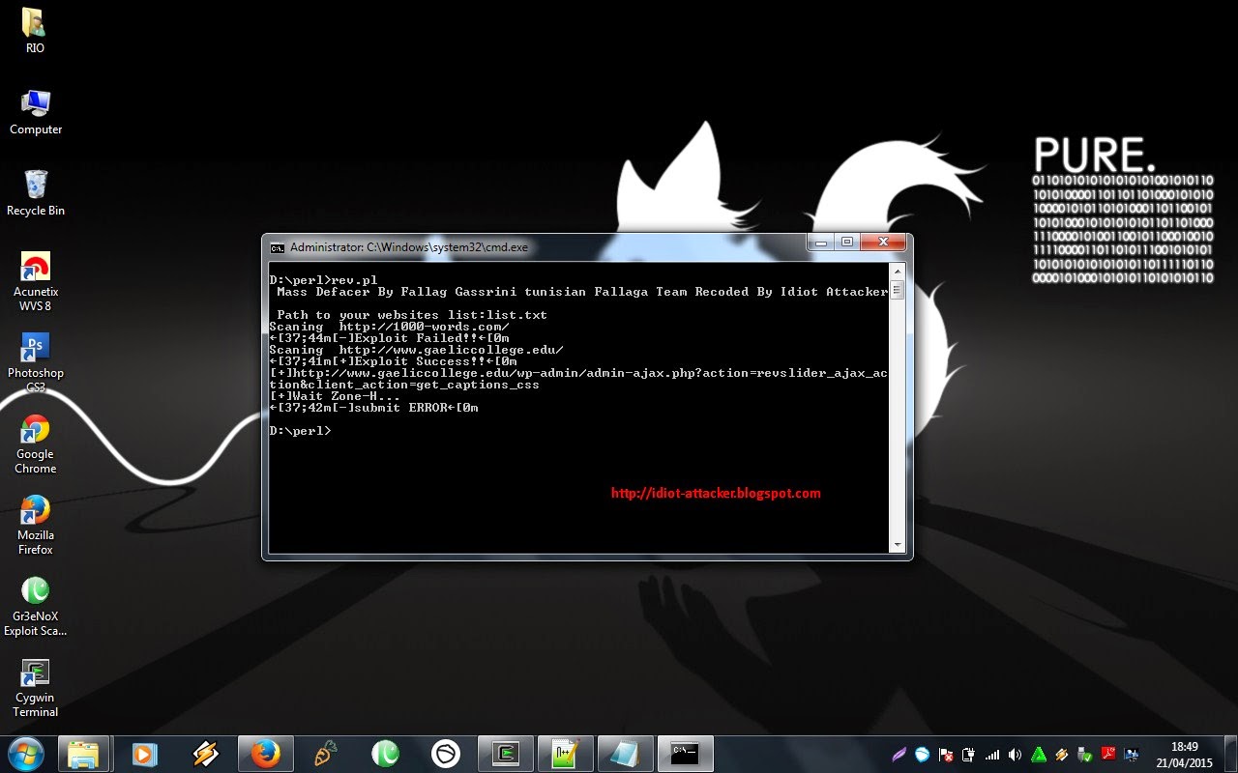Open the clock showing 18:49
This screenshot has width=1238, height=773.
(x=1184, y=754)
